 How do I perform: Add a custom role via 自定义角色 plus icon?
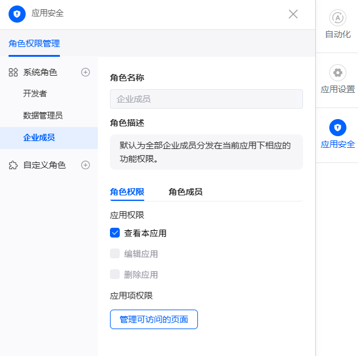click(86, 165)
